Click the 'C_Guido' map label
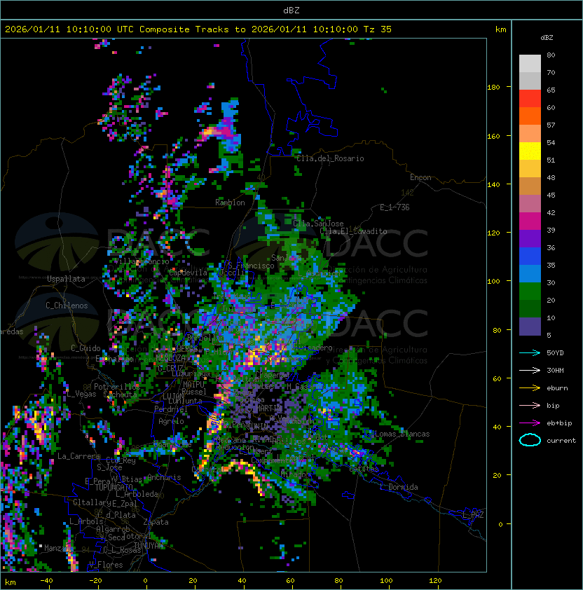Screen dimensions: 583x590 (x=85, y=348)
